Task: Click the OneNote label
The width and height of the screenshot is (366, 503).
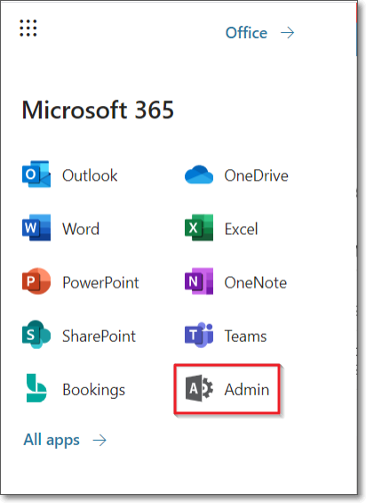Action: coord(256,282)
